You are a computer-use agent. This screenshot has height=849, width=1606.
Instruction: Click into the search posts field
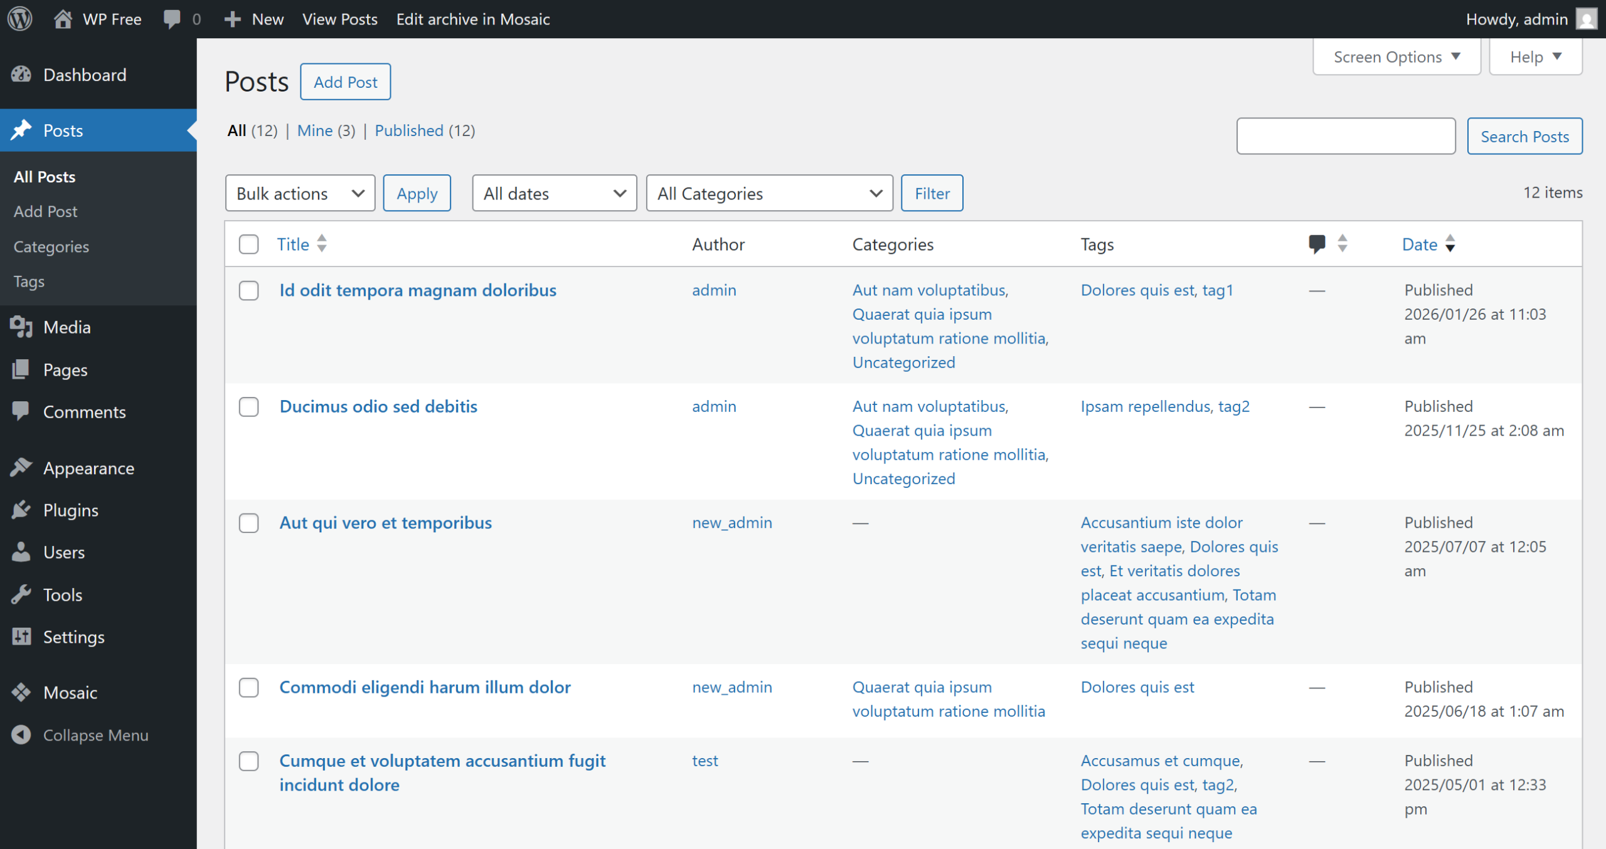(x=1345, y=136)
